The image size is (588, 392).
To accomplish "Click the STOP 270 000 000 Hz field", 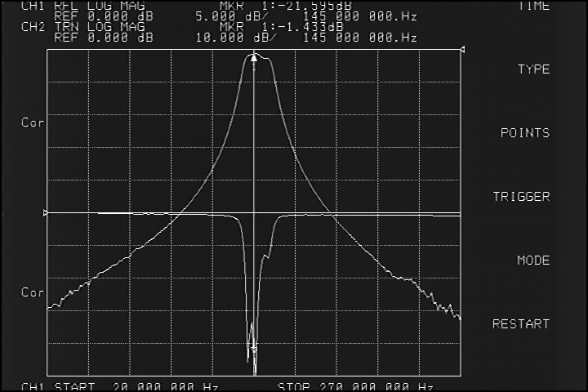I will click(x=355, y=386).
